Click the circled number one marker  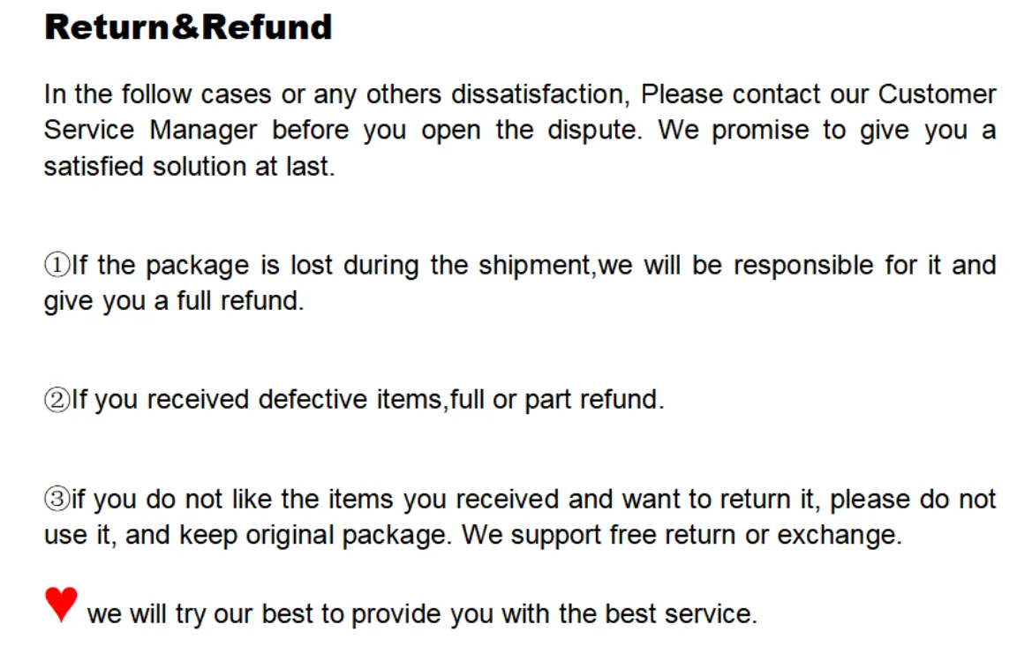(x=56, y=266)
